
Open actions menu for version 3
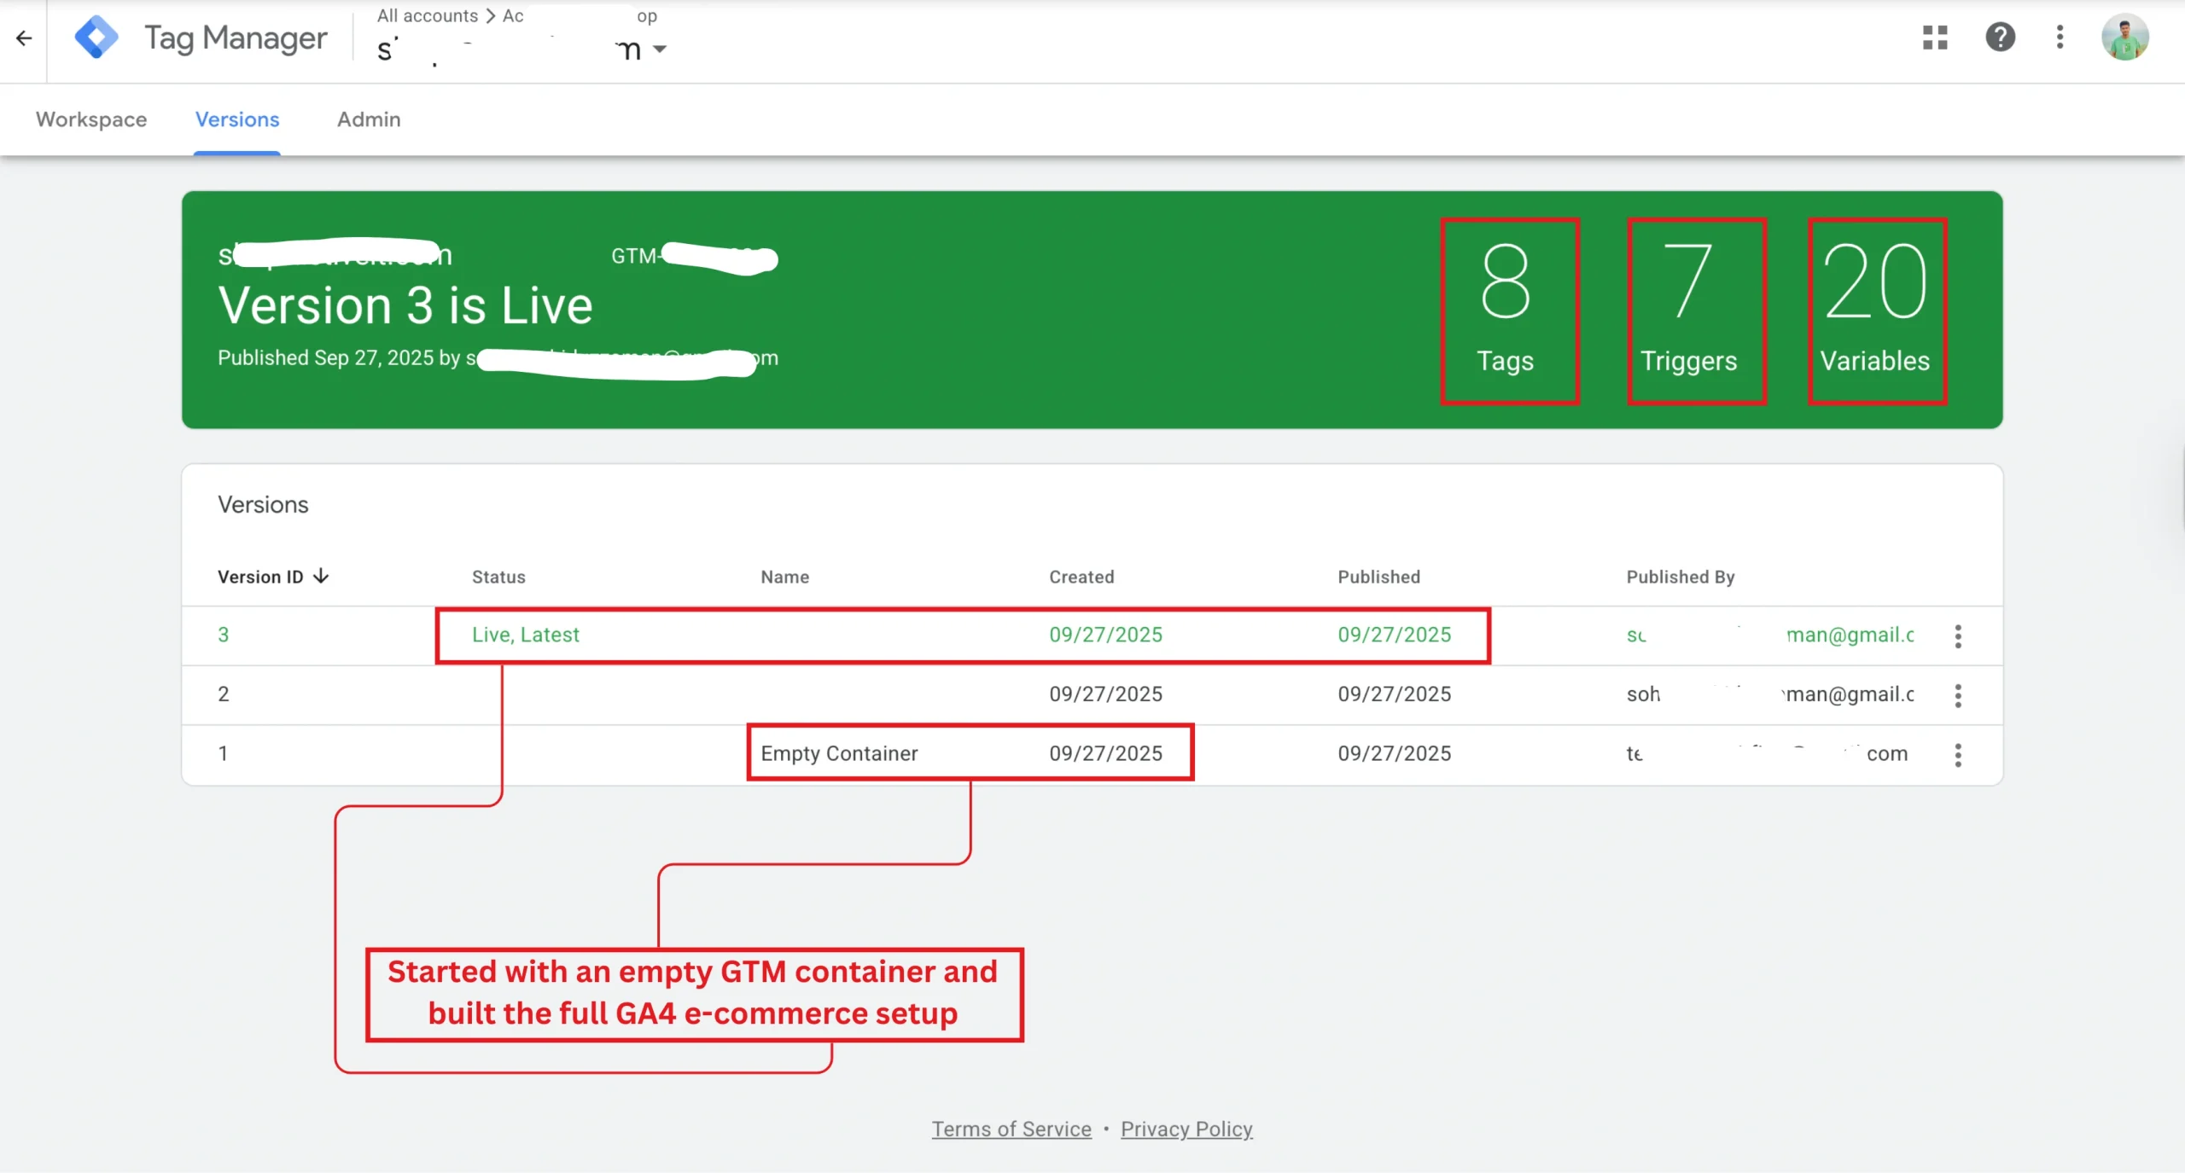[1958, 636]
